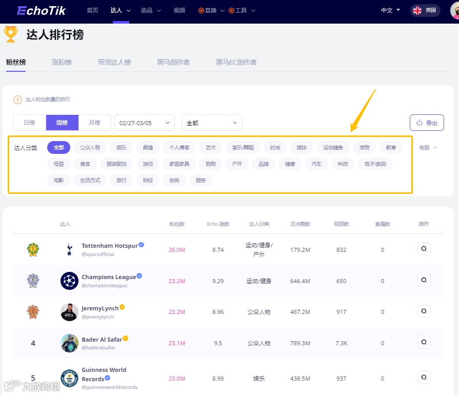Select the 月榜 monthly ranking toggle

[94, 123]
